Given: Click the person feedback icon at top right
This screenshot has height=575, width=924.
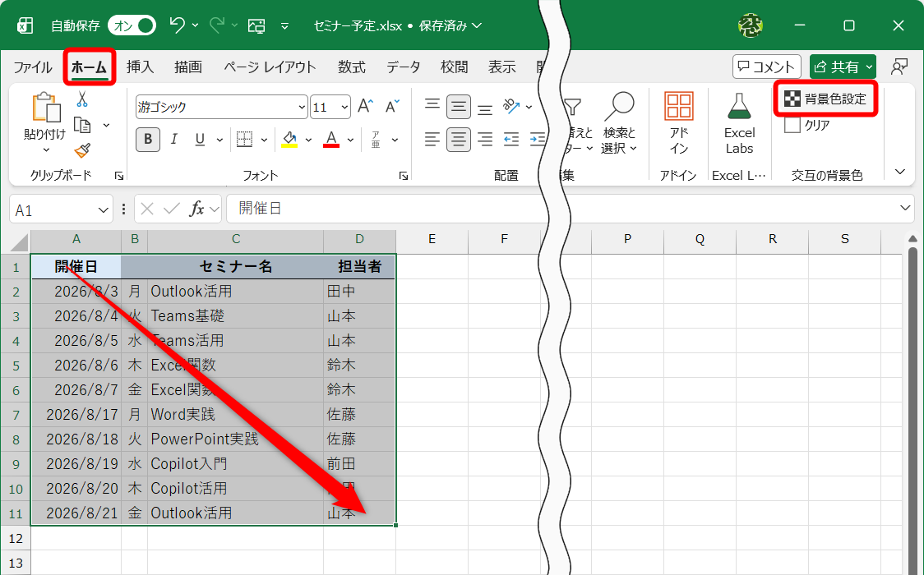Looking at the screenshot, I should coord(899,67).
